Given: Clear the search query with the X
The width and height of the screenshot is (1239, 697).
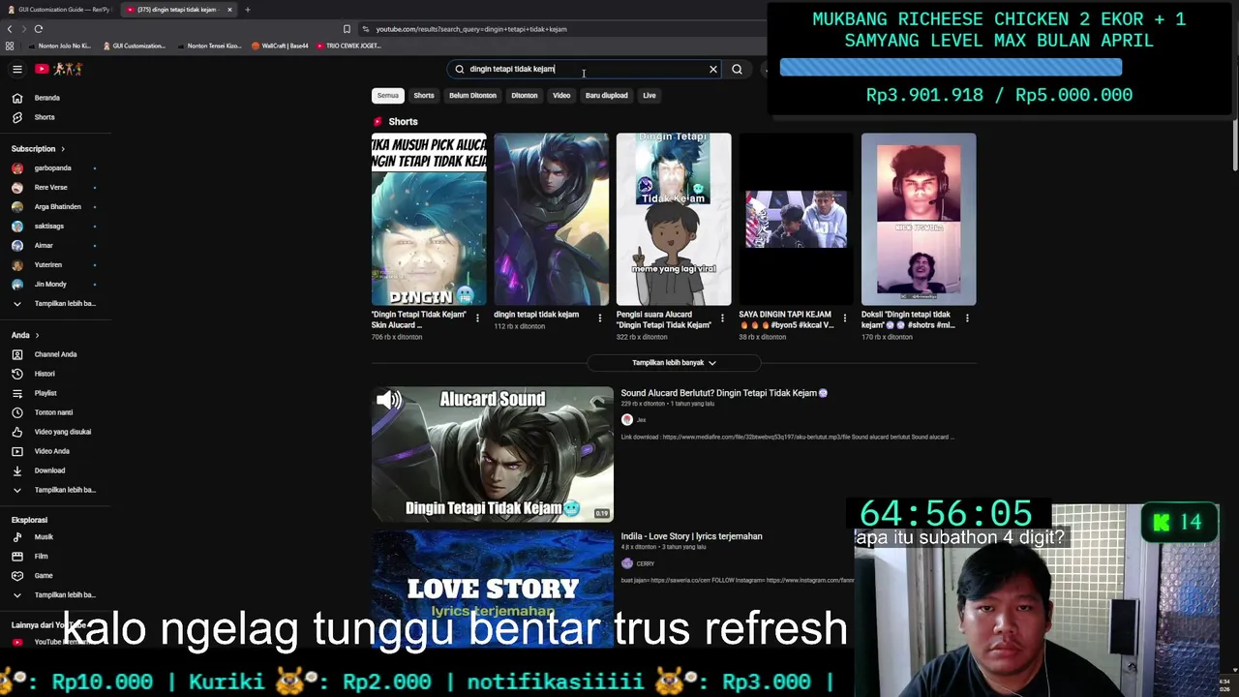Looking at the screenshot, I should click(x=713, y=69).
